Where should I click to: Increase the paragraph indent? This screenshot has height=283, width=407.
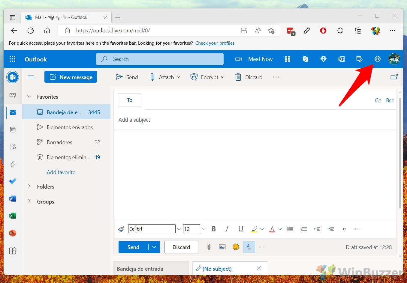click(x=331, y=229)
